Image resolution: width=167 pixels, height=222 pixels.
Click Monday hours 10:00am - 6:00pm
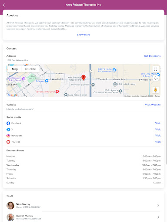151,156
